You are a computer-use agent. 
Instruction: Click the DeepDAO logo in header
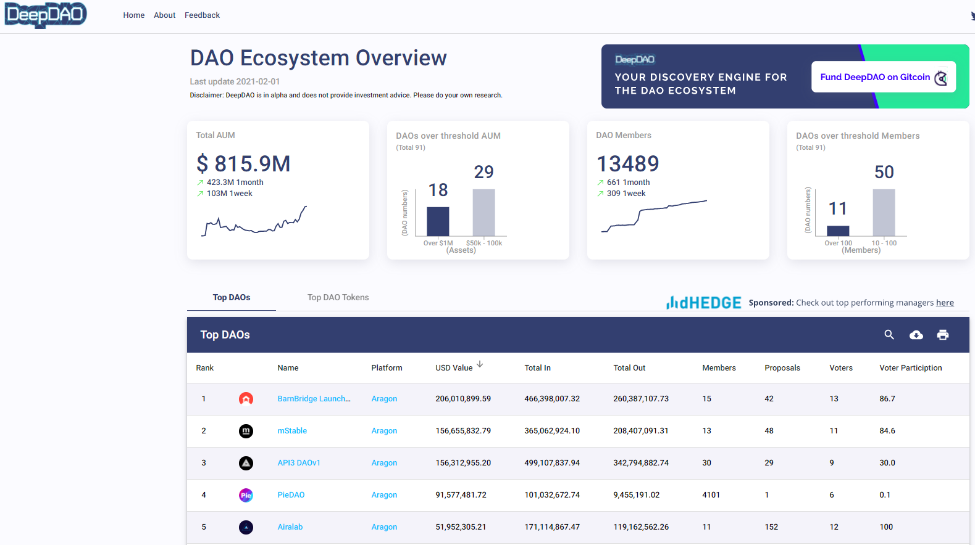click(x=46, y=15)
